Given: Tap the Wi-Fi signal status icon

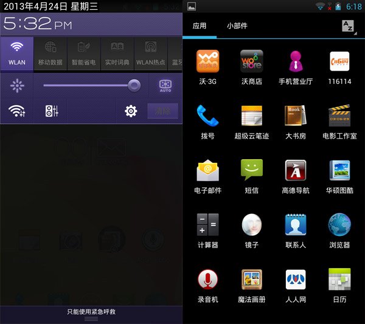Looking at the screenshot, I should coord(321,6).
